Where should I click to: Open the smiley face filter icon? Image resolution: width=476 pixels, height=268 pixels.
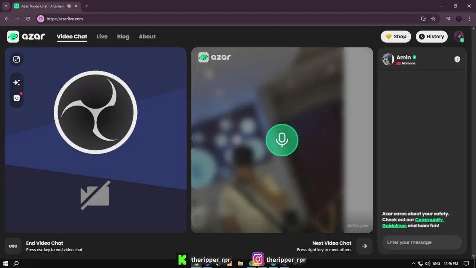[17, 98]
